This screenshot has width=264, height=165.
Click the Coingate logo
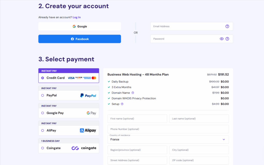tap(84, 148)
